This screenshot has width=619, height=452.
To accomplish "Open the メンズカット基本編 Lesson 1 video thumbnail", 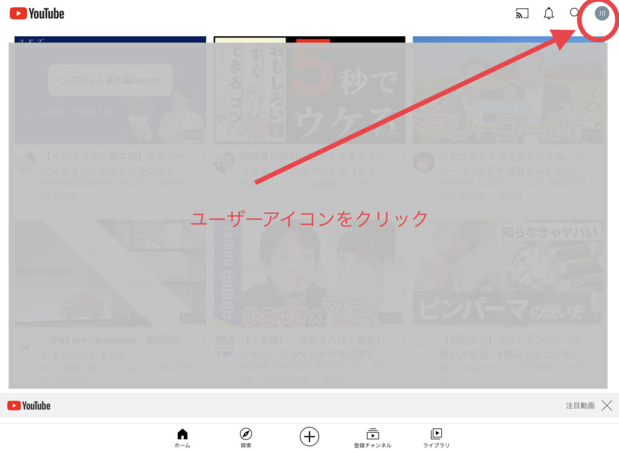I will coord(110,91).
